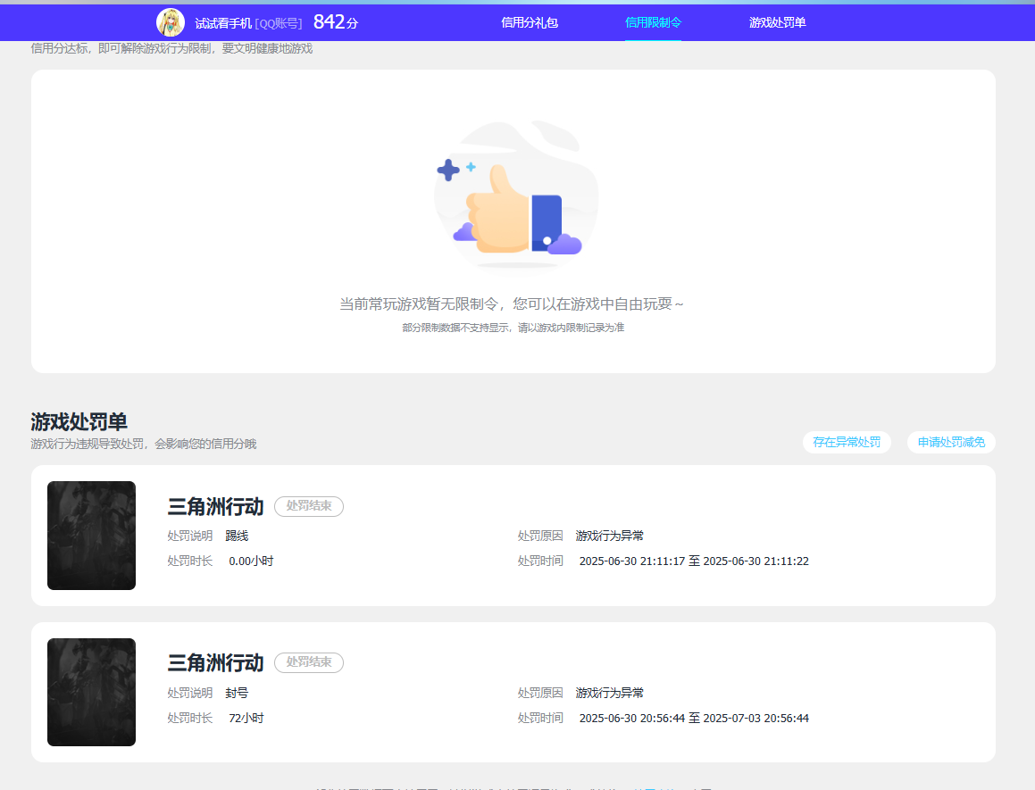Click the 游戏行为异常 reason in the 封号 record
The height and width of the screenshot is (790, 1035).
(x=609, y=693)
